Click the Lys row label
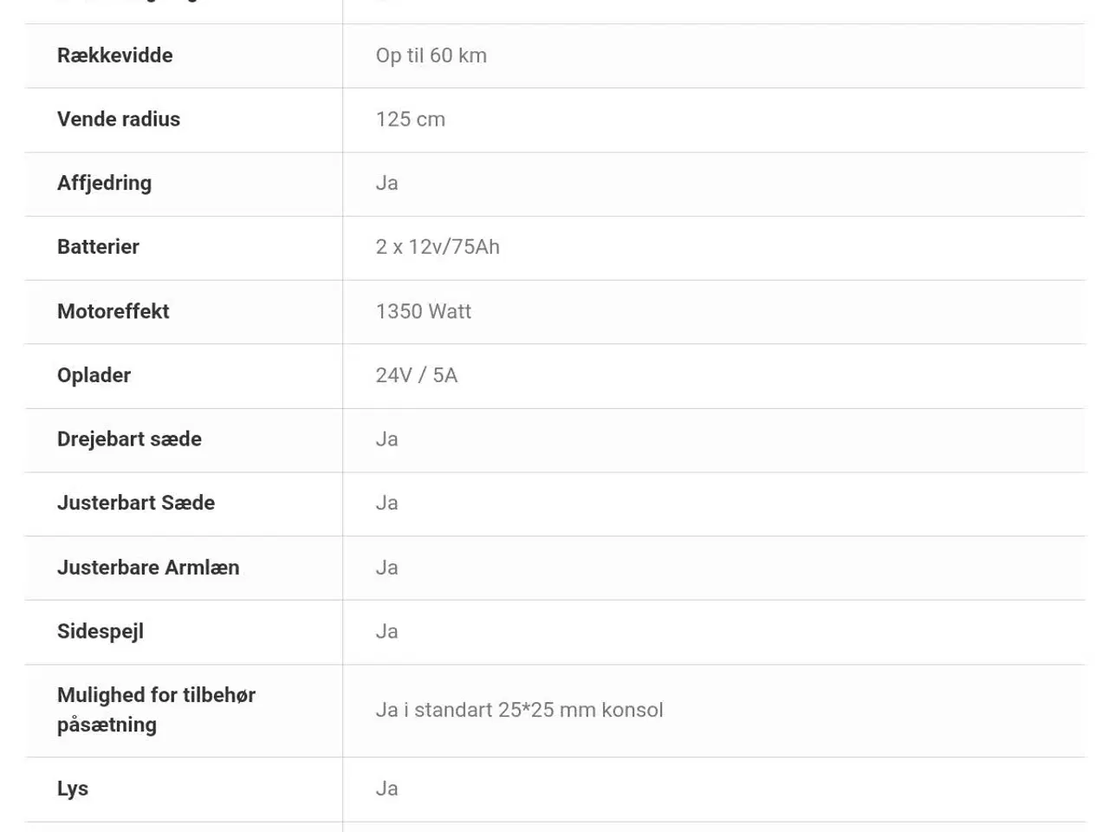 pyautogui.click(x=73, y=789)
